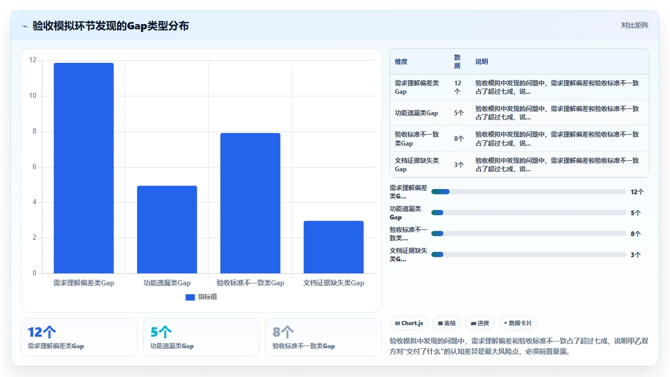Click the 验收标准不一致类Gap bar in chart
Image resolution: width=670 pixels, height=377 pixels.
[250, 203]
